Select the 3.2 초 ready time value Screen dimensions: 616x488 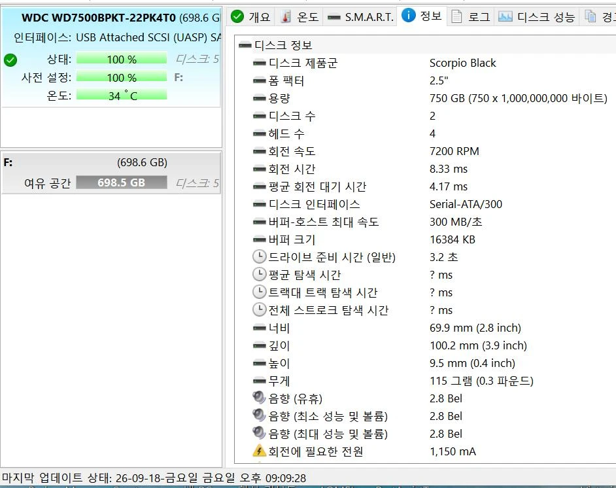pos(443,257)
